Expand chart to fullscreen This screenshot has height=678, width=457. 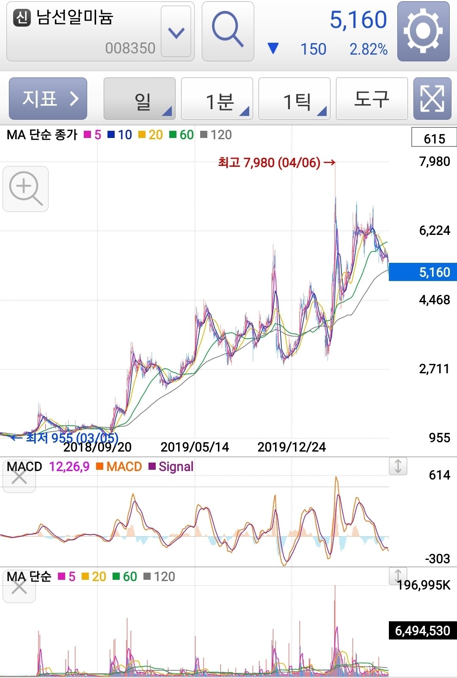coord(432,99)
